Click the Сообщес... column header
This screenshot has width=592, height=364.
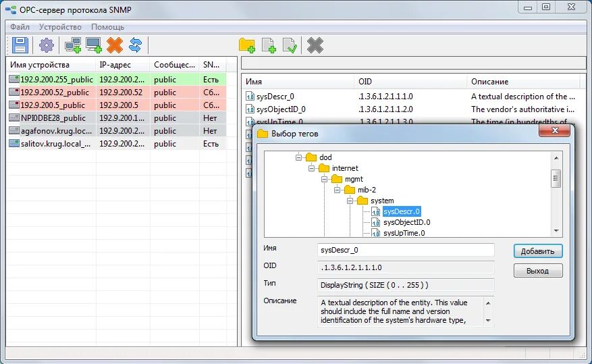[x=174, y=65]
